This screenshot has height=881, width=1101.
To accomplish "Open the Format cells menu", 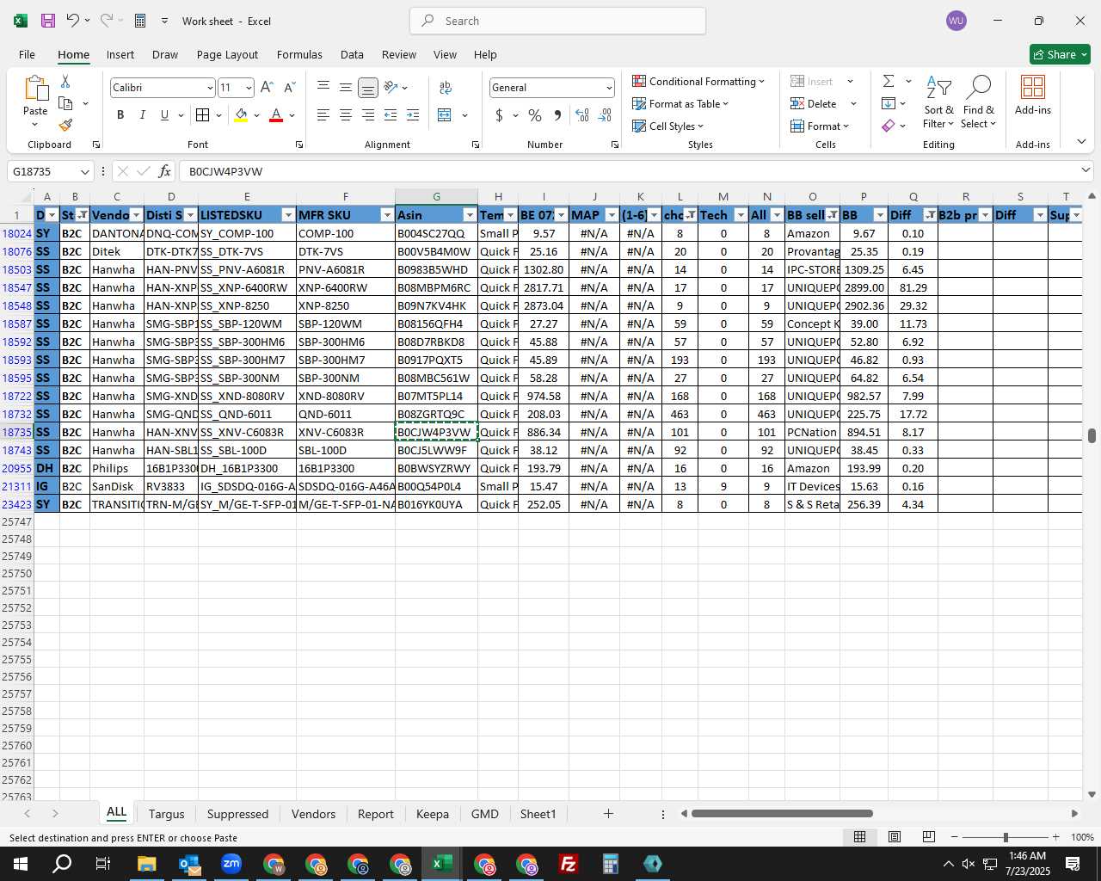I will (820, 126).
